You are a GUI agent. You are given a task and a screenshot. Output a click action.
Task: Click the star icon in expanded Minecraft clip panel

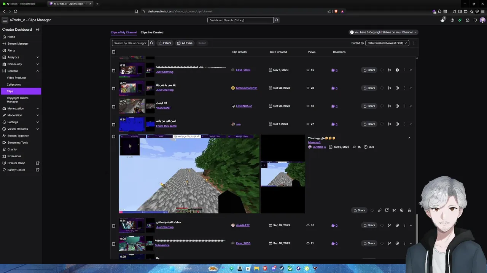401,210
